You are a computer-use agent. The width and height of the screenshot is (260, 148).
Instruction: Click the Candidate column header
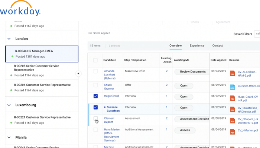point(110,60)
